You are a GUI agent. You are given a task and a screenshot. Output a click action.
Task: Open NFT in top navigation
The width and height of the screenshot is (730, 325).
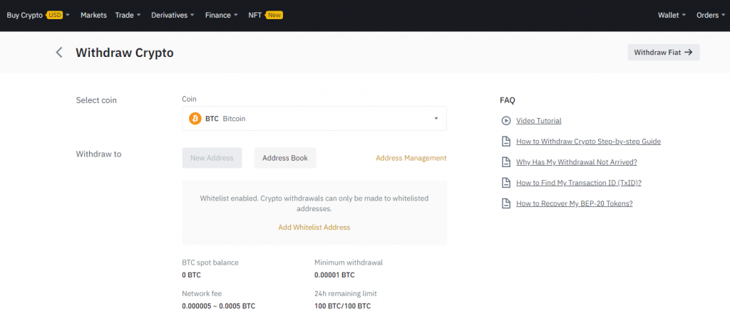(x=255, y=16)
